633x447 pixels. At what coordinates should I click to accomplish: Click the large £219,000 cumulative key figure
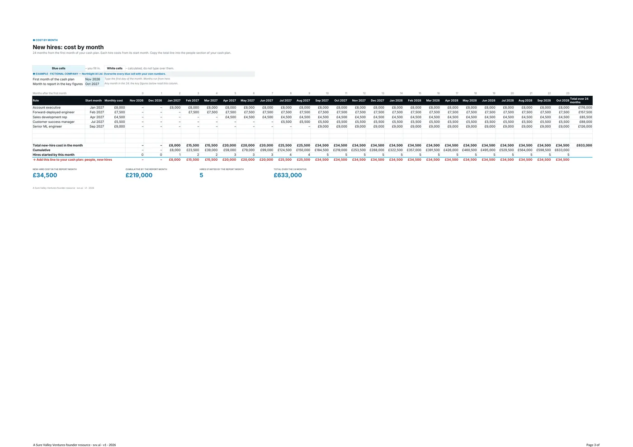(139, 175)
